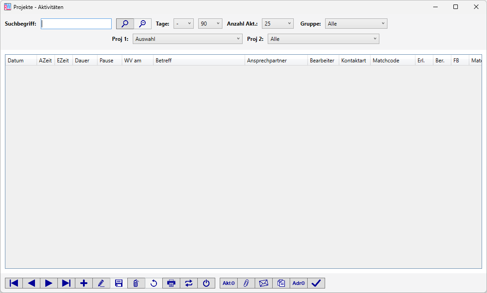Sort by the AZeit column header
The height and width of the screenshot is (293, 487).
45,61
